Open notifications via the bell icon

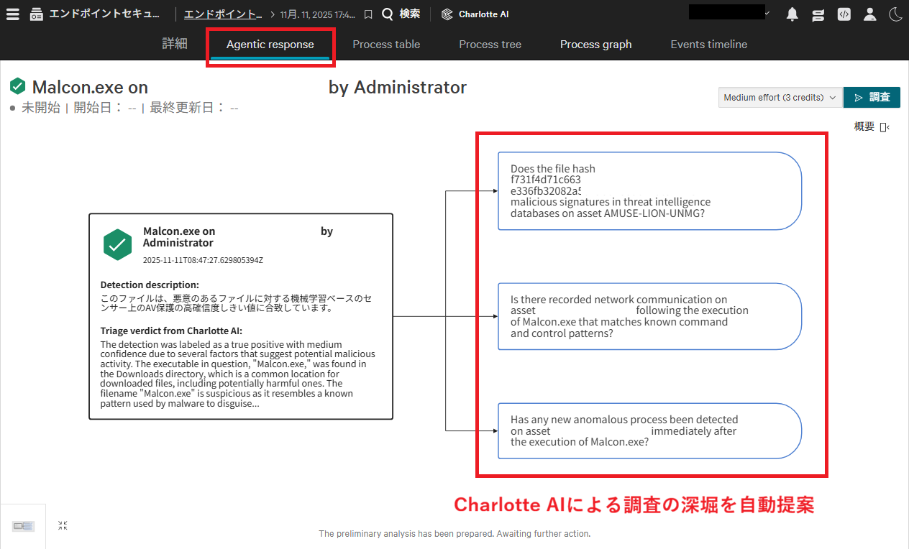(x=792, y=14)
